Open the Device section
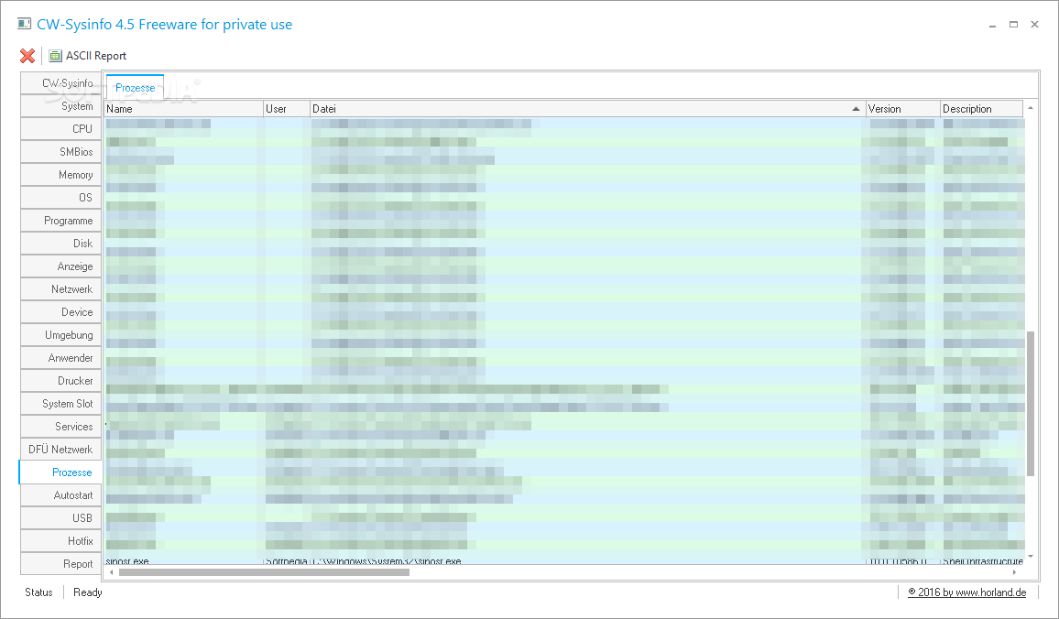The image size is (1059, 619). 60,312
